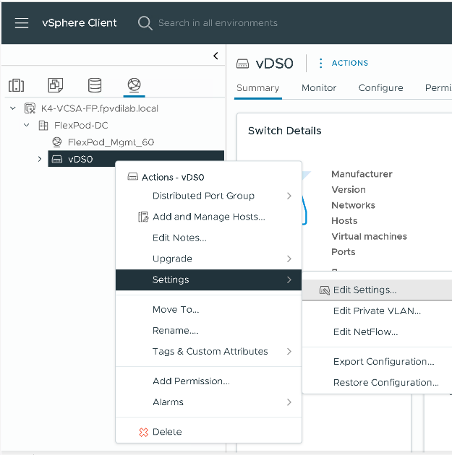Select K4-VCSA-FP.fpvdilab.local in tree
Image resolution: width=452 pixels, height=455 pixels.
[100, 108]
